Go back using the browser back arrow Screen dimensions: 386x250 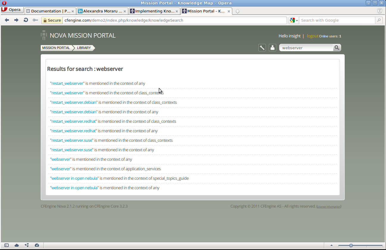pos(7,20)
